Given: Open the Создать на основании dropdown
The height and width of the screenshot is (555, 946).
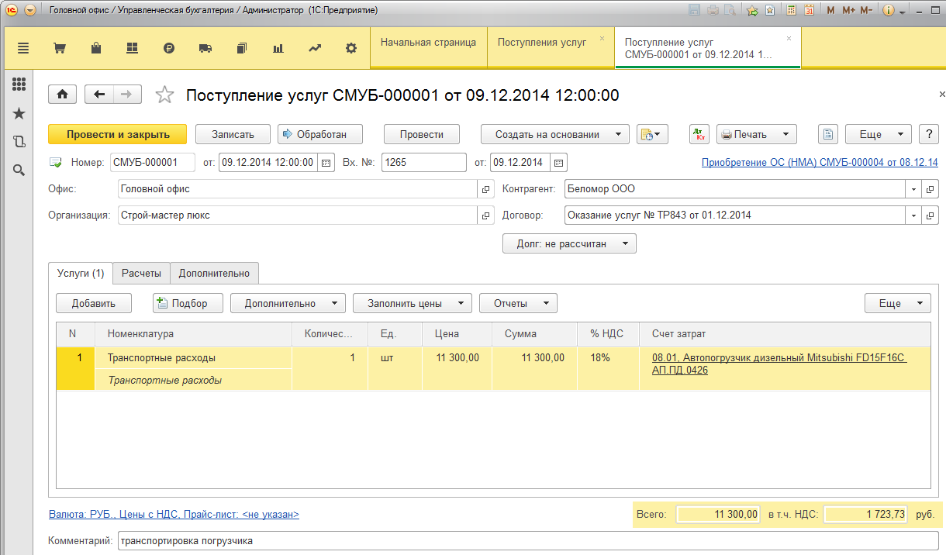Looking at the screenshot, I should [554, 134].
